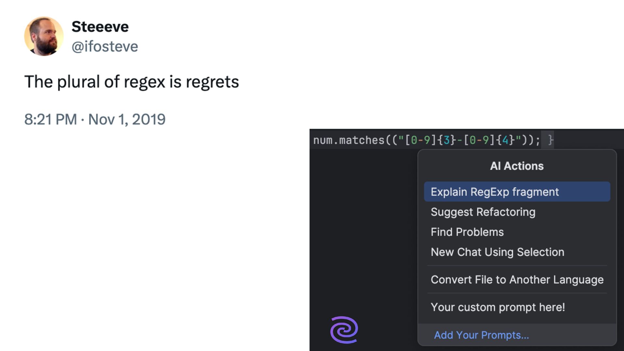Viewport: 624px width, 351px height.
Task: Click the num variable in the code
Action: click(x=323, y=140)
